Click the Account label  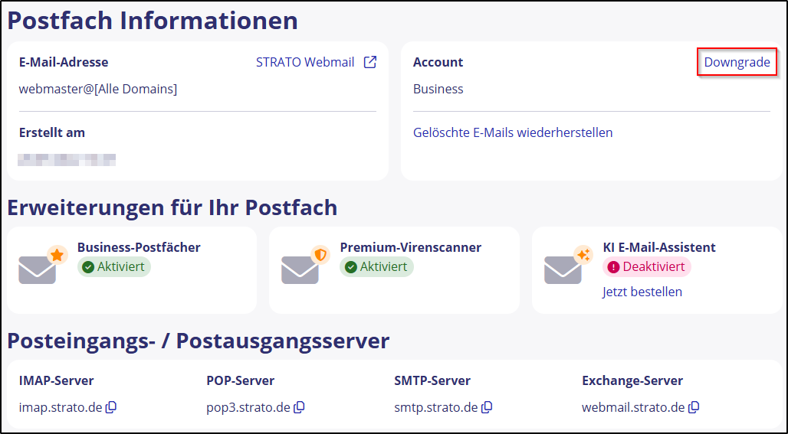(438, 62)
